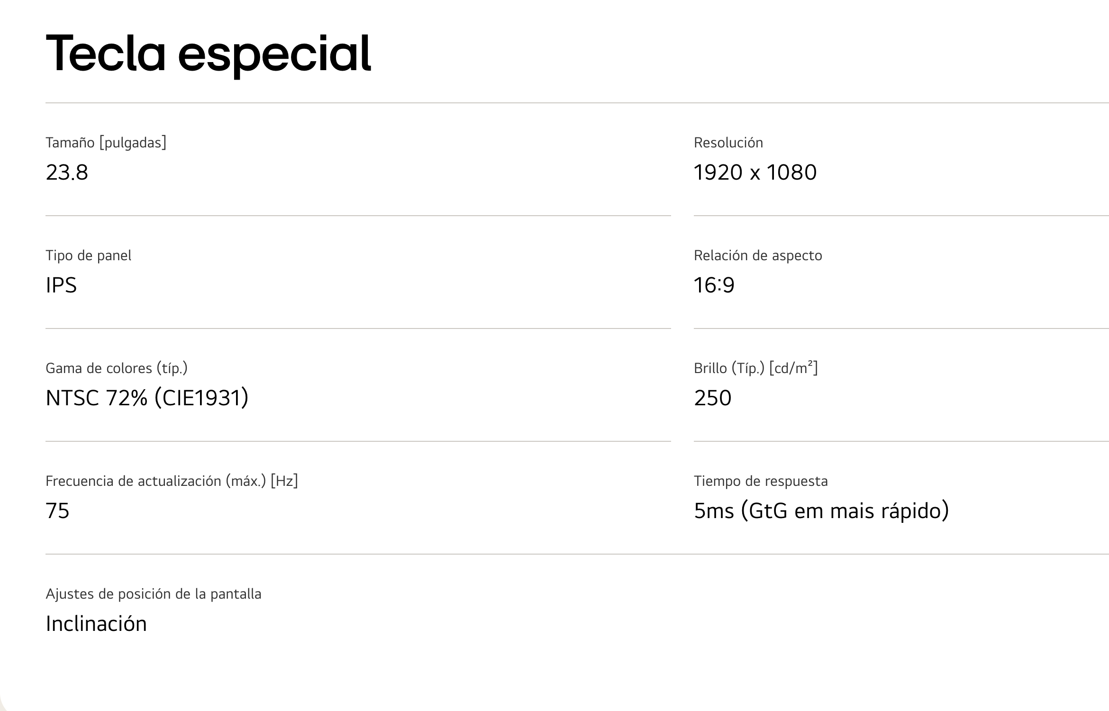Select the Tamaño [pulgadas] label
This screenshot has width=1109, height=711.
tap(106, 142)
